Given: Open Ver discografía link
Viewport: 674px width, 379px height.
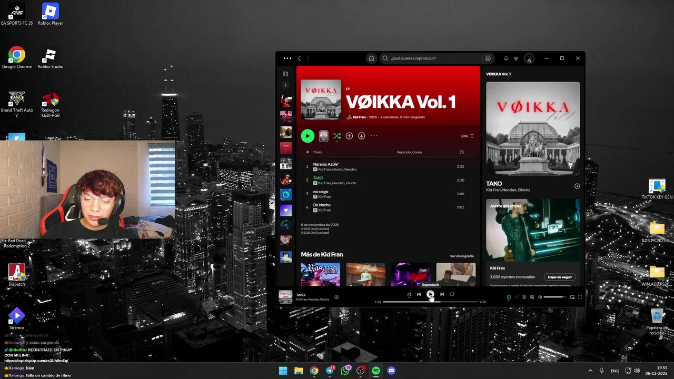Looking at the screenshot, I should (x=462, y=256).
